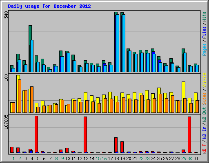The width and height of the screenshot is (209, 163).
Task: Click the light blue pages bar for day 18
Action: click(x=118, y=43)
